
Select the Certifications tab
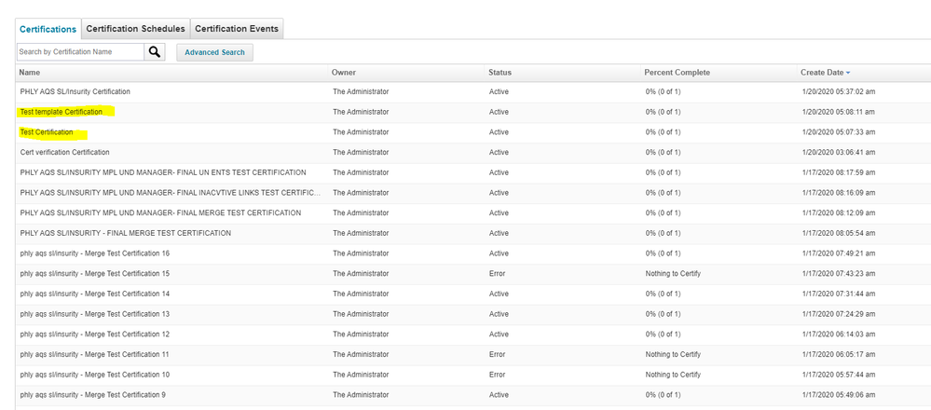coord(48,29)
